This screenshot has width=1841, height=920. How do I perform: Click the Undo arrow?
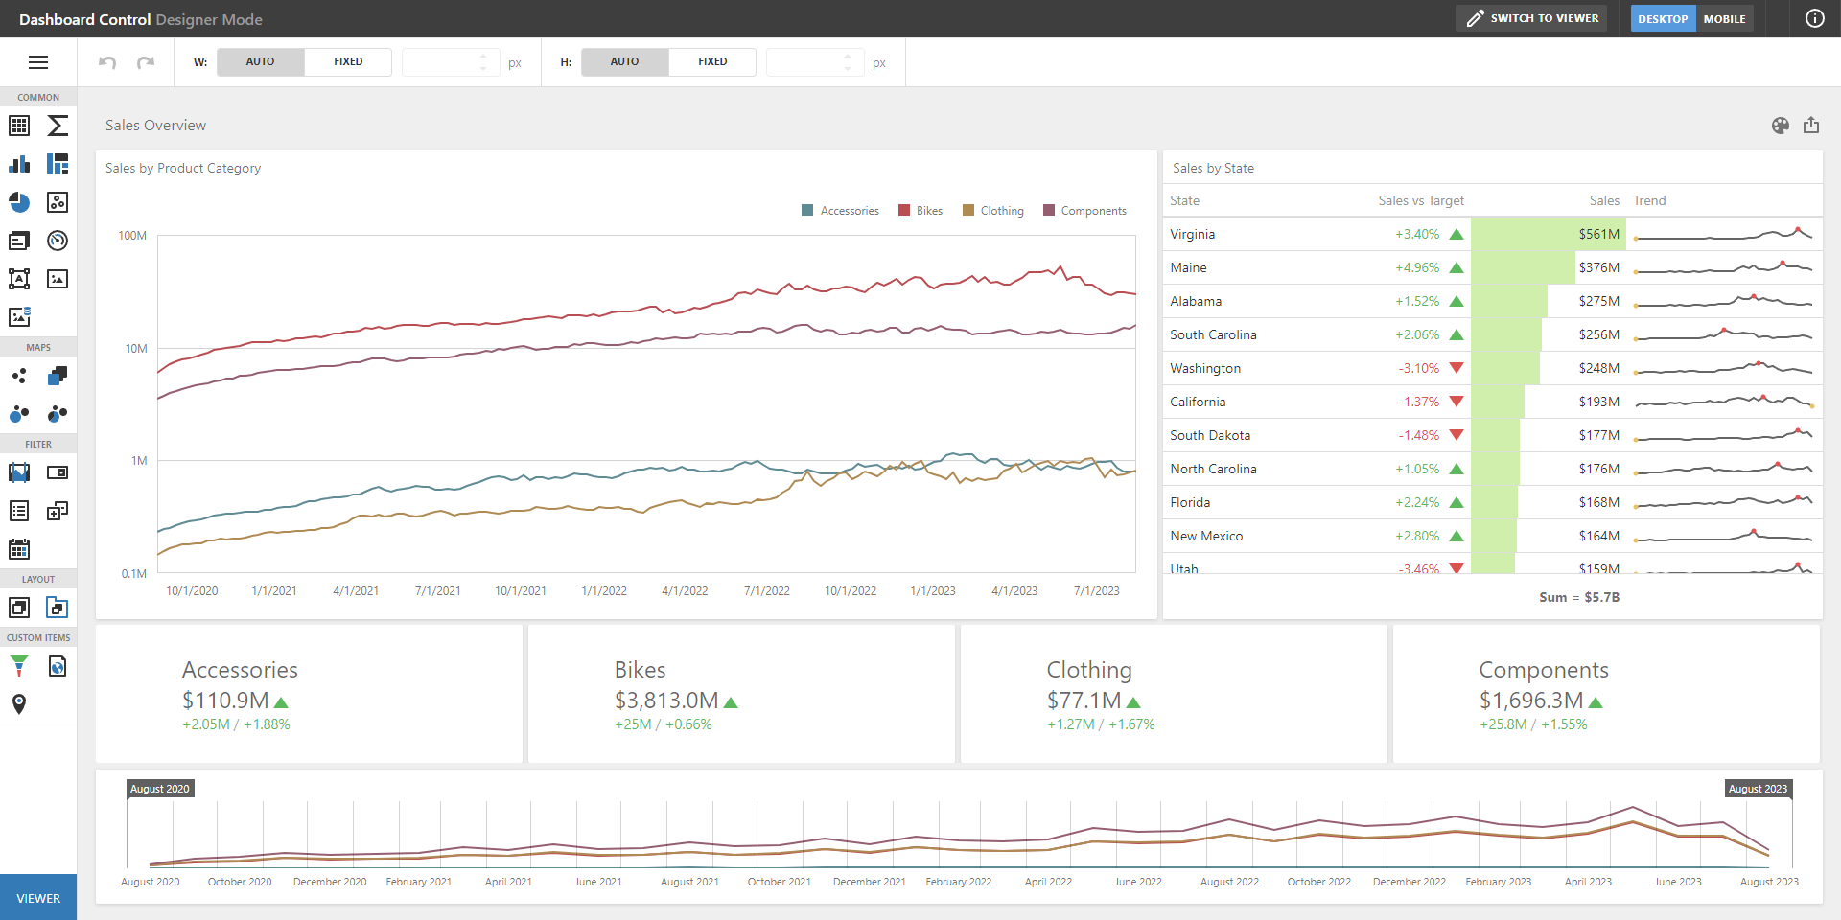click(107, 62)
